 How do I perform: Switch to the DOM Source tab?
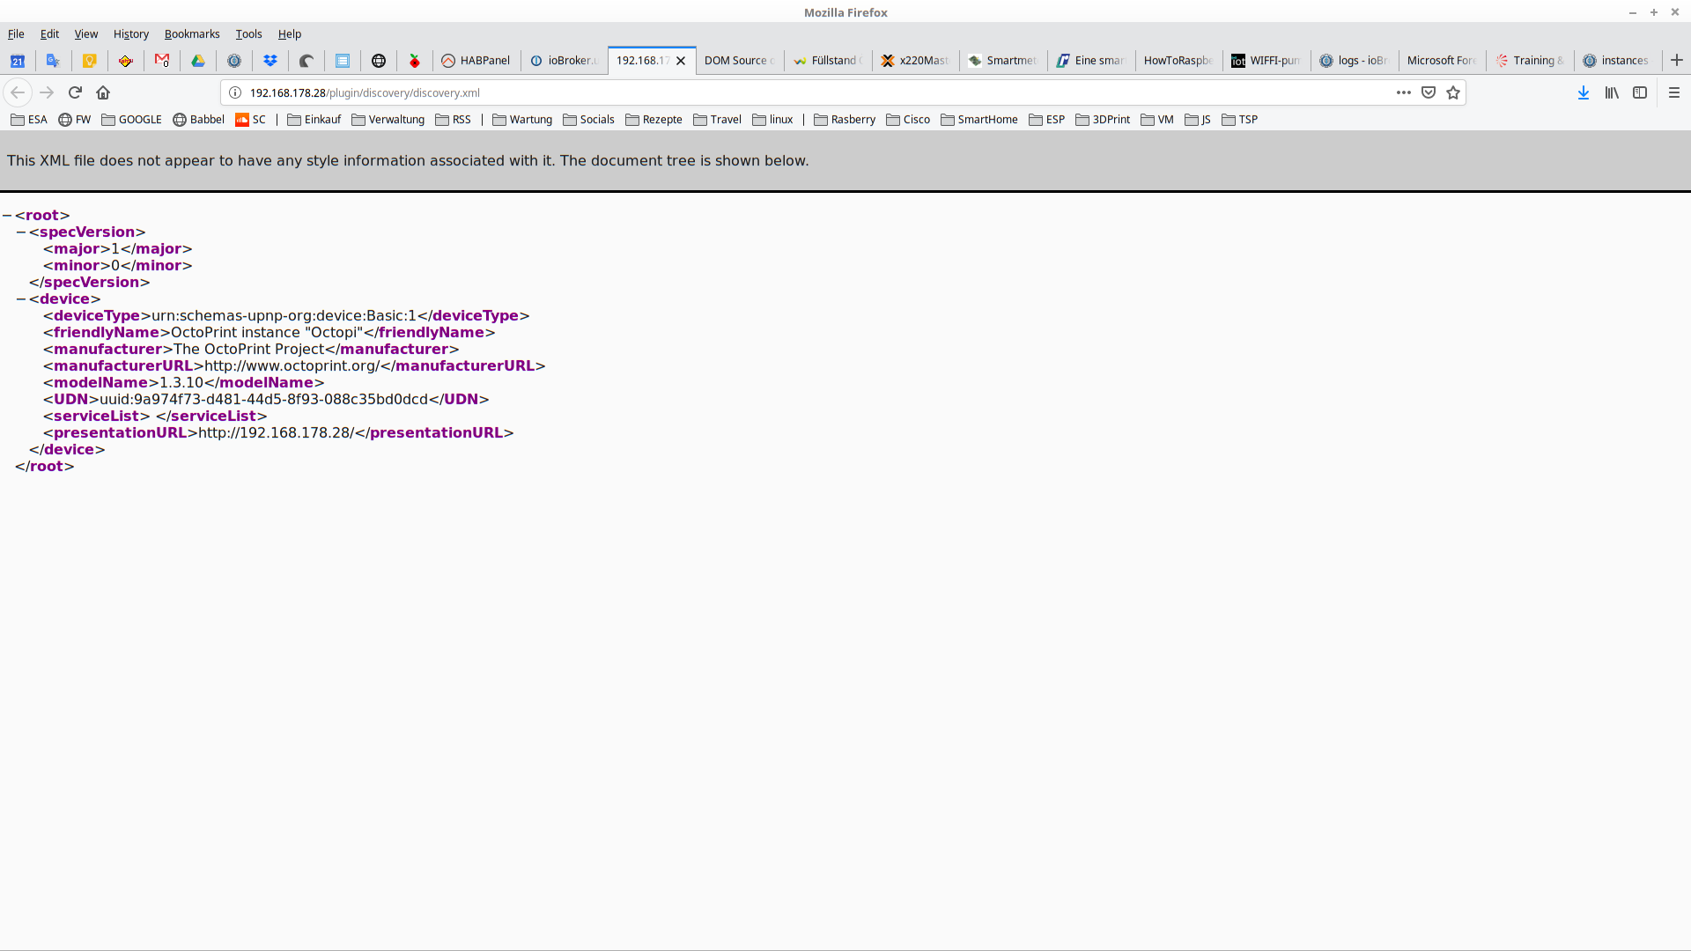tap(740, 61)
